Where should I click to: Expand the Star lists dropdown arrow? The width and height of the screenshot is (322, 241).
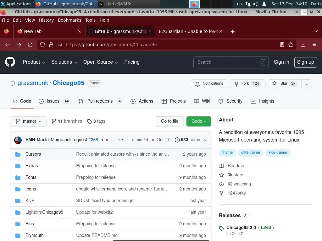pos(307,84)
